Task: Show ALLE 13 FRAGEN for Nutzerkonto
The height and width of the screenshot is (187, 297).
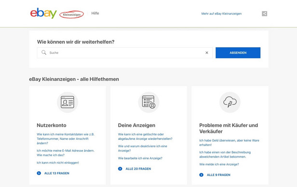Action: point(56,173)
